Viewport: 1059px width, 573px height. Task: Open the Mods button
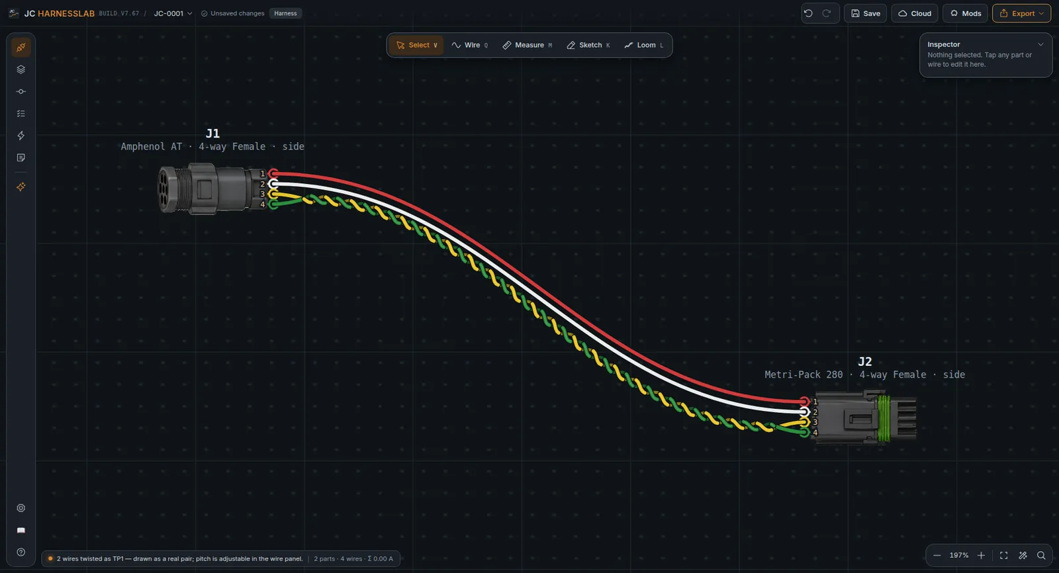coord(966,13)
